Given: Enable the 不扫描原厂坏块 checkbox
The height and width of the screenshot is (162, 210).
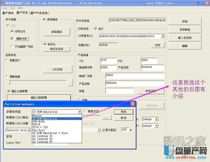Looking at the screenshot, I should pyautogui.click(x=12, y=47).
